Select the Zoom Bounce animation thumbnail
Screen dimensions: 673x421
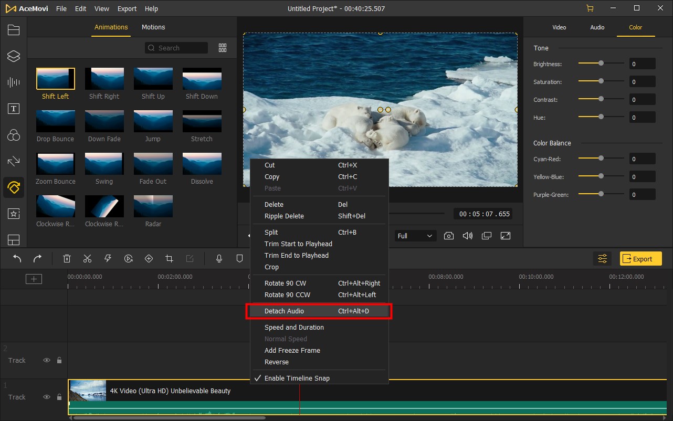[56, 164]
